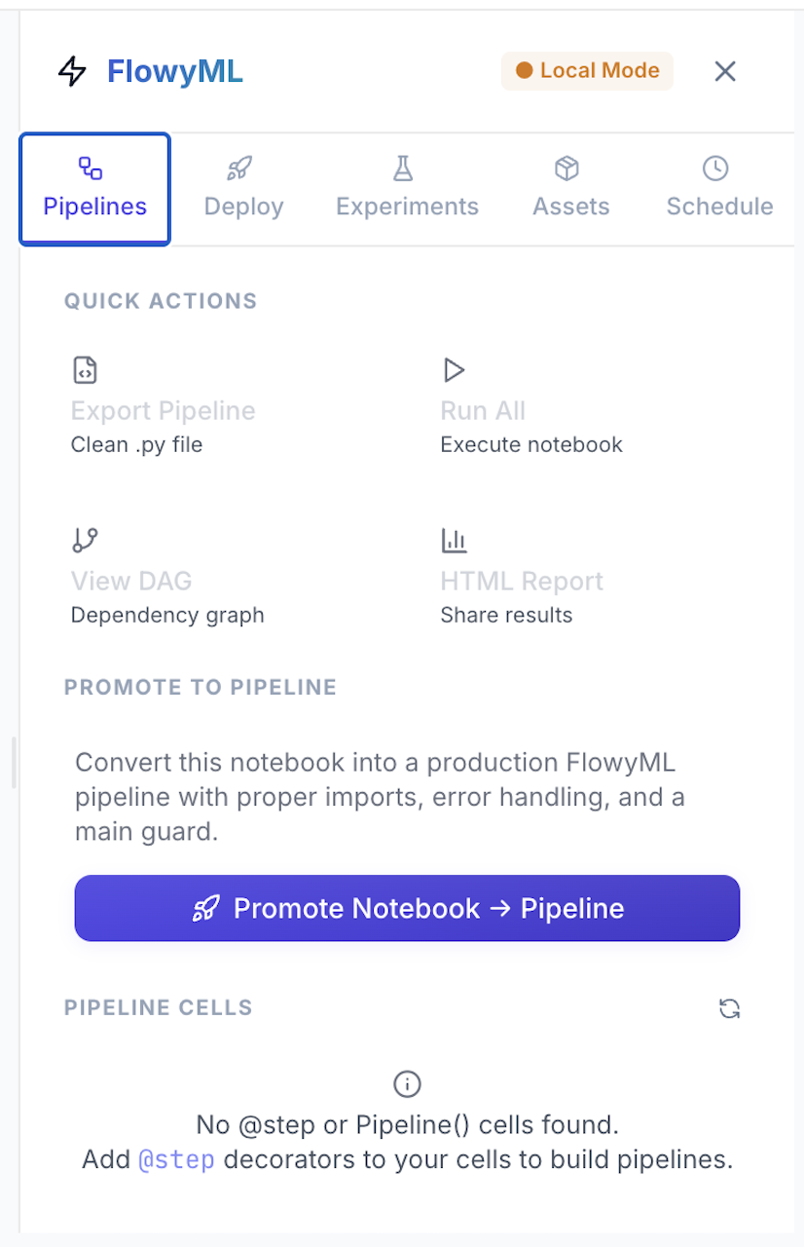
Task: Click the left edge panel resize handle
Action: 13,764
